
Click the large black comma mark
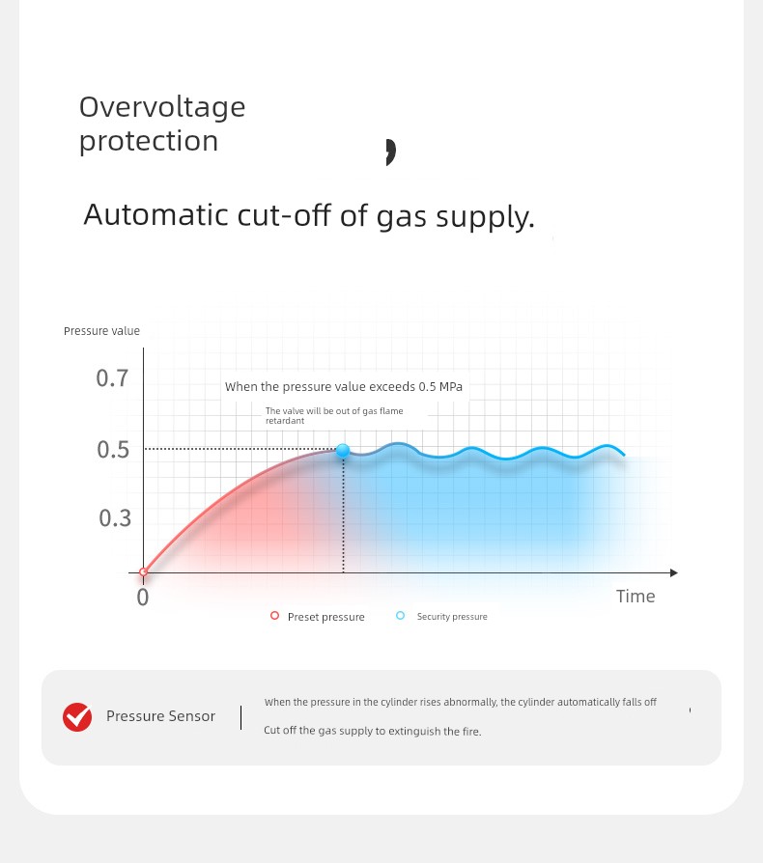pyautogui.click(x=390, y=153)
